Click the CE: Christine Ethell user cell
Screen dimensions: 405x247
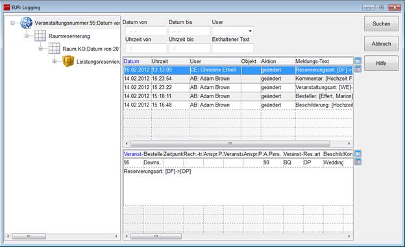click(215, 70)
